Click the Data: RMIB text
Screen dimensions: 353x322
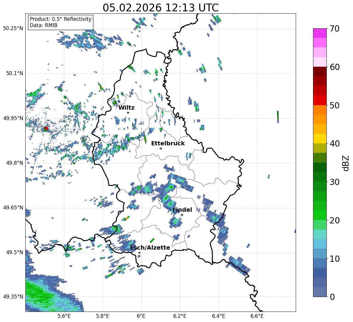click(44, 25)
